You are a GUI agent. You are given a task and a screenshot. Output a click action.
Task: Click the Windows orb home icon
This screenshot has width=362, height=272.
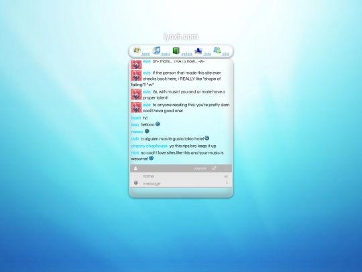[137, 50]
